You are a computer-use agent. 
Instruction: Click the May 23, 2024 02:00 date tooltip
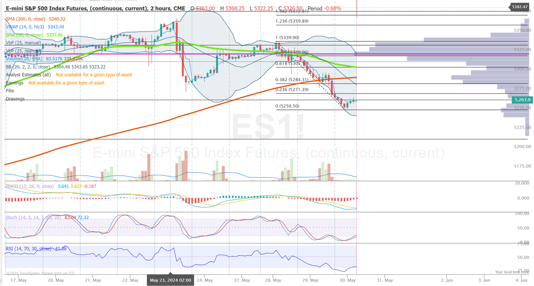point(170,280)
